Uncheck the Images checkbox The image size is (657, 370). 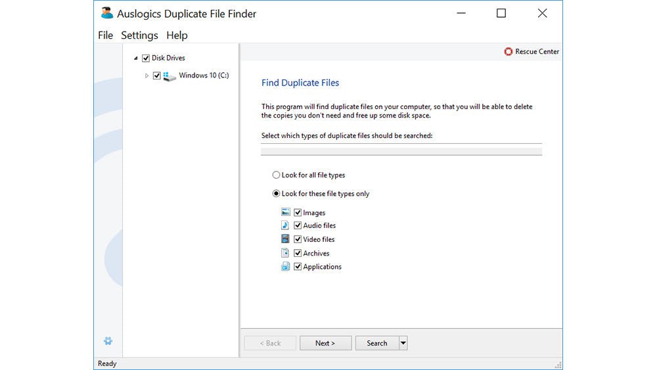pos(298,212)
